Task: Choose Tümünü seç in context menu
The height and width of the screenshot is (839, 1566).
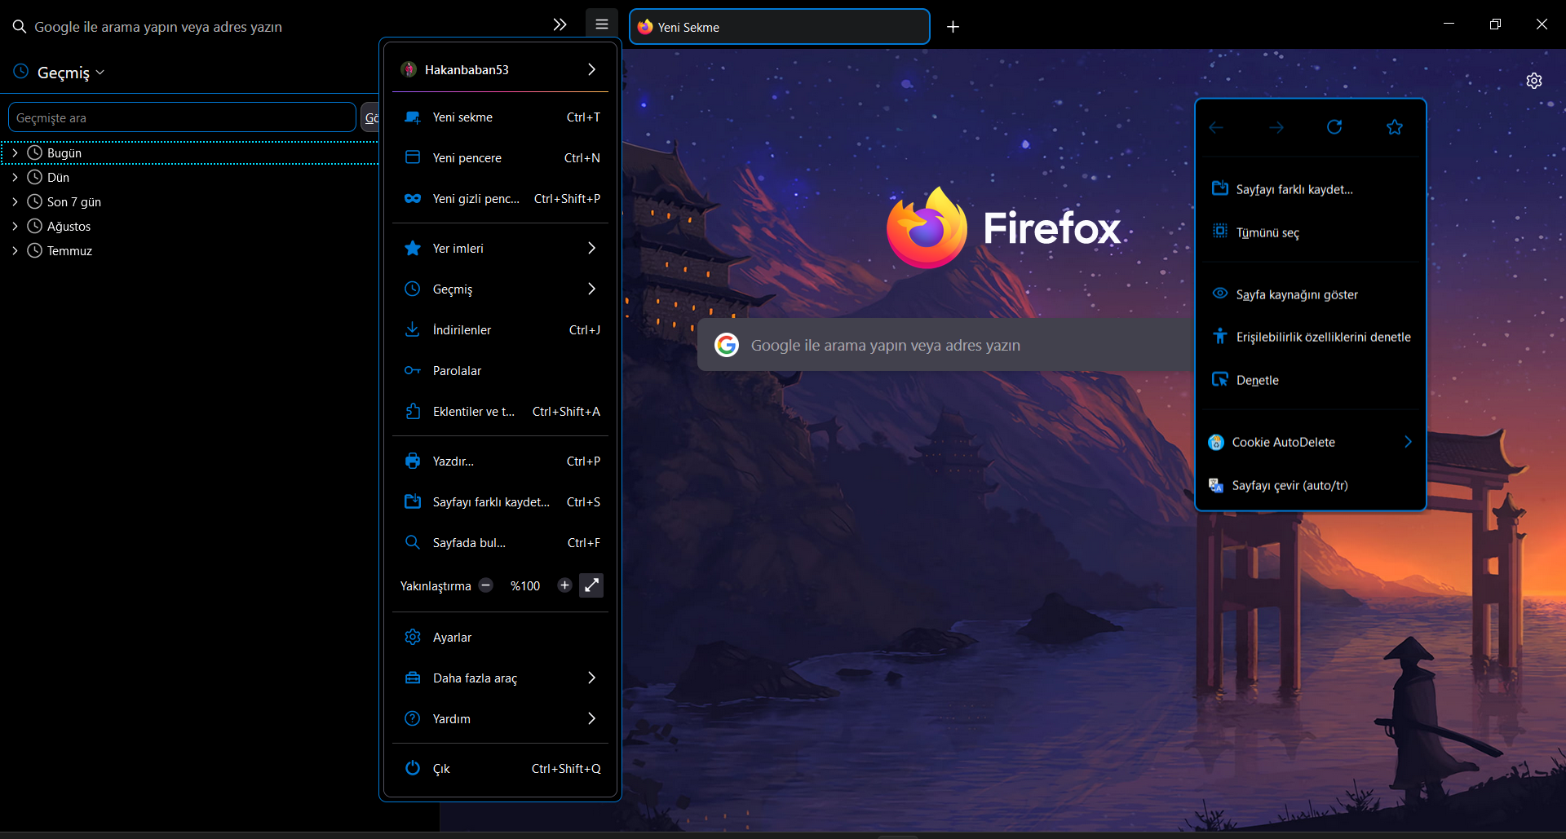Action: tap(1311, 232)
